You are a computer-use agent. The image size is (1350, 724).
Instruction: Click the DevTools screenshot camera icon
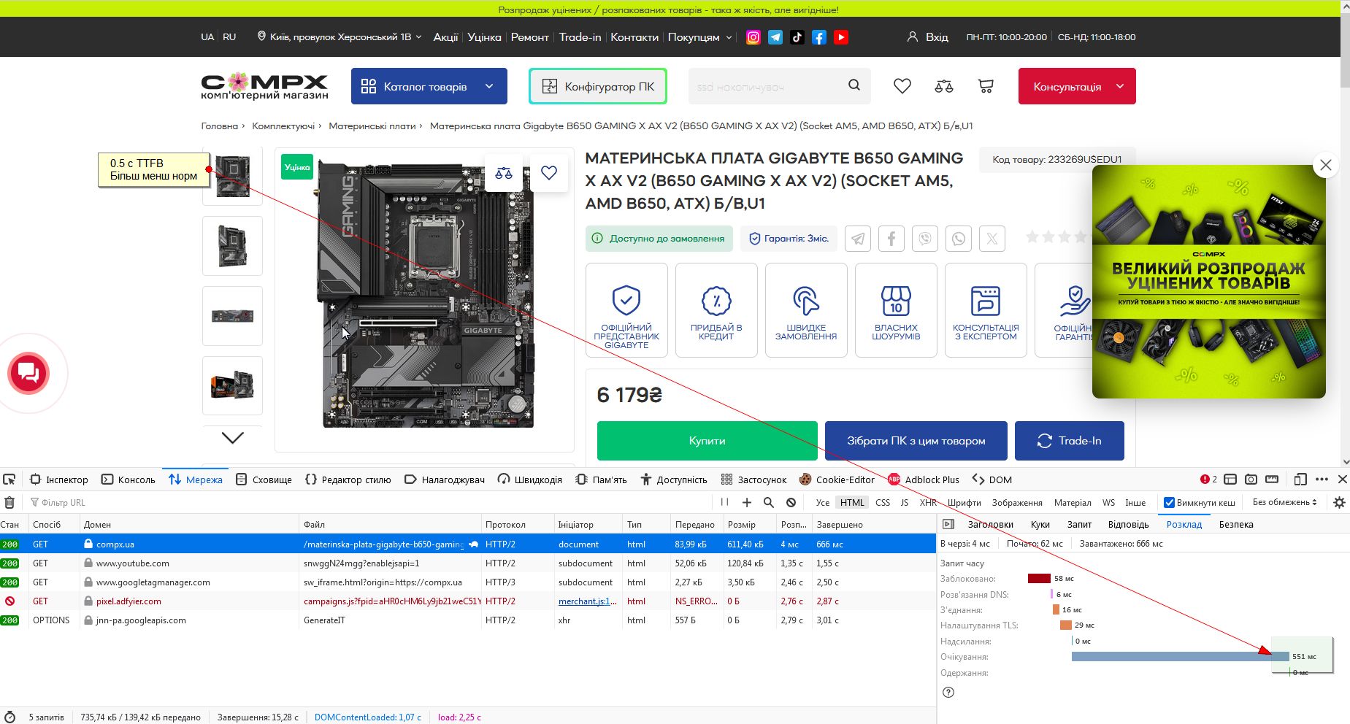click(1251, 480)
